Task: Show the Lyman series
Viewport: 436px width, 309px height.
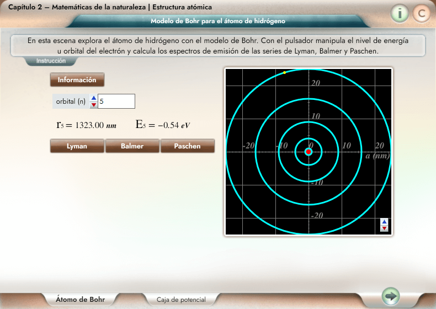Action: click(x=77, y=146)
